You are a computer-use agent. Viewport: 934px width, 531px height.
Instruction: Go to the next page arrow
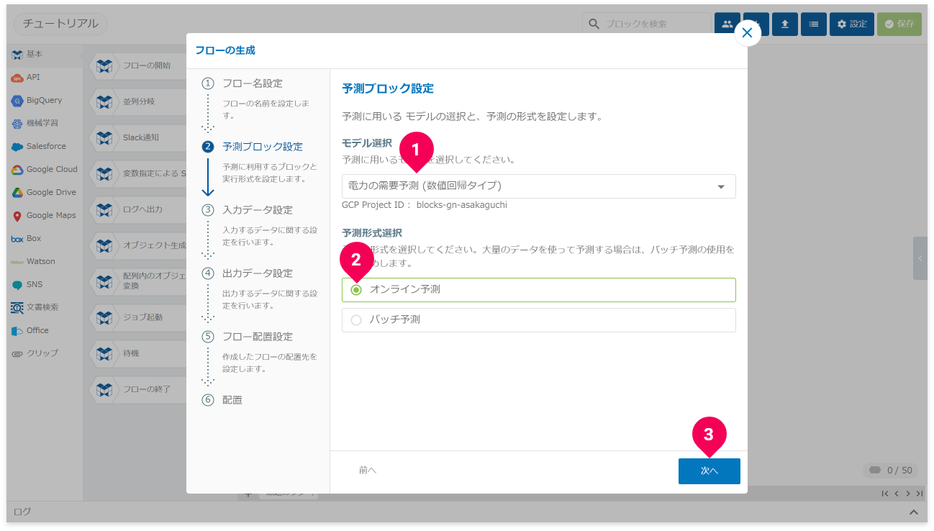pyautogui.click(x=908, y=494)
